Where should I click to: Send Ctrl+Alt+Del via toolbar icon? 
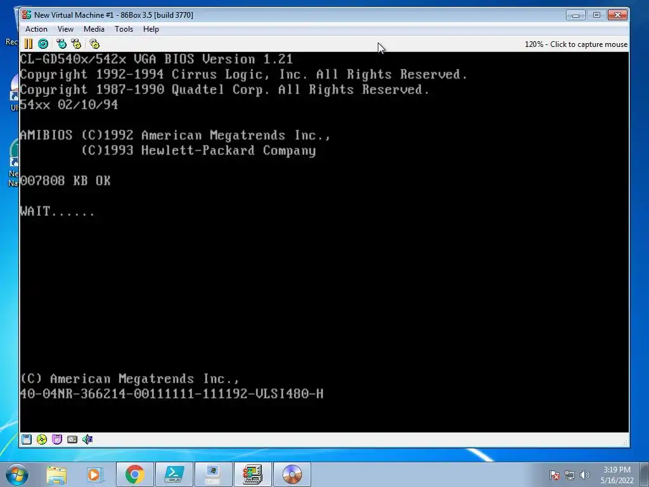61,44
